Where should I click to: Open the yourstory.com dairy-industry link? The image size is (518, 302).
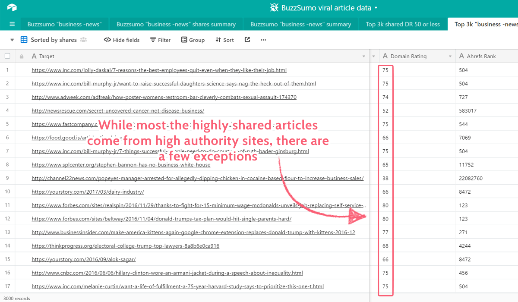pyautogui.click(x=88, y=192)
